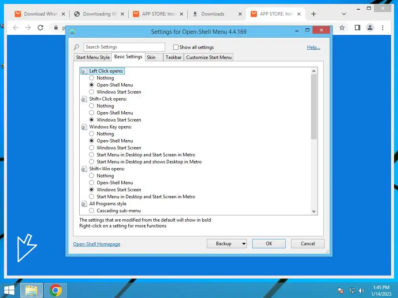Open a new Chrome tab
Viewport: 398px width, 298px height.
(314, 14)
